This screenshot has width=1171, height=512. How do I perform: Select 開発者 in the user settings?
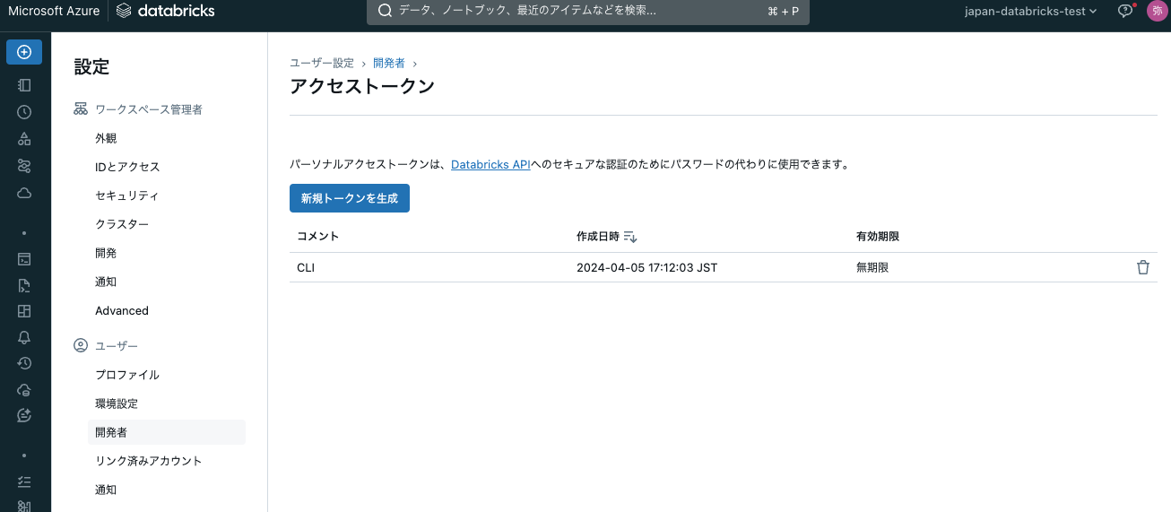tap(167, 432)
